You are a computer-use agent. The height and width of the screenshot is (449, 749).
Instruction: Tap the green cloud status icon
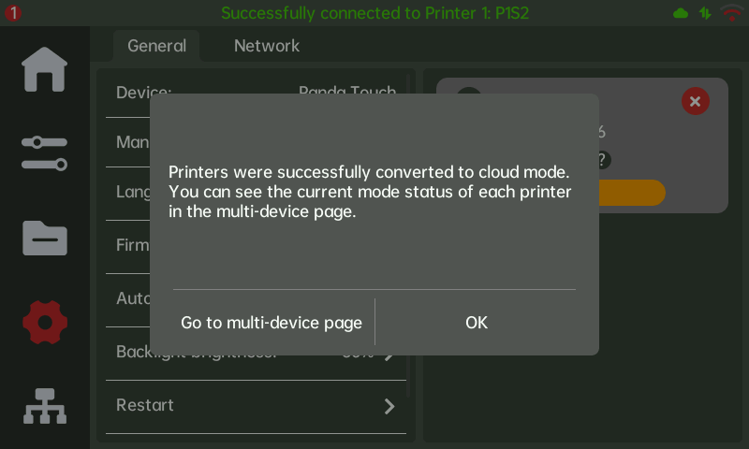click(681, 13)
